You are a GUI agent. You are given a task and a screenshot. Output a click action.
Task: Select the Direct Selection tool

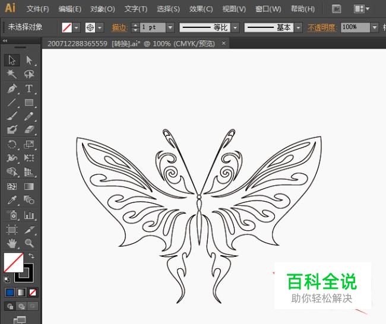click(29, 60)
